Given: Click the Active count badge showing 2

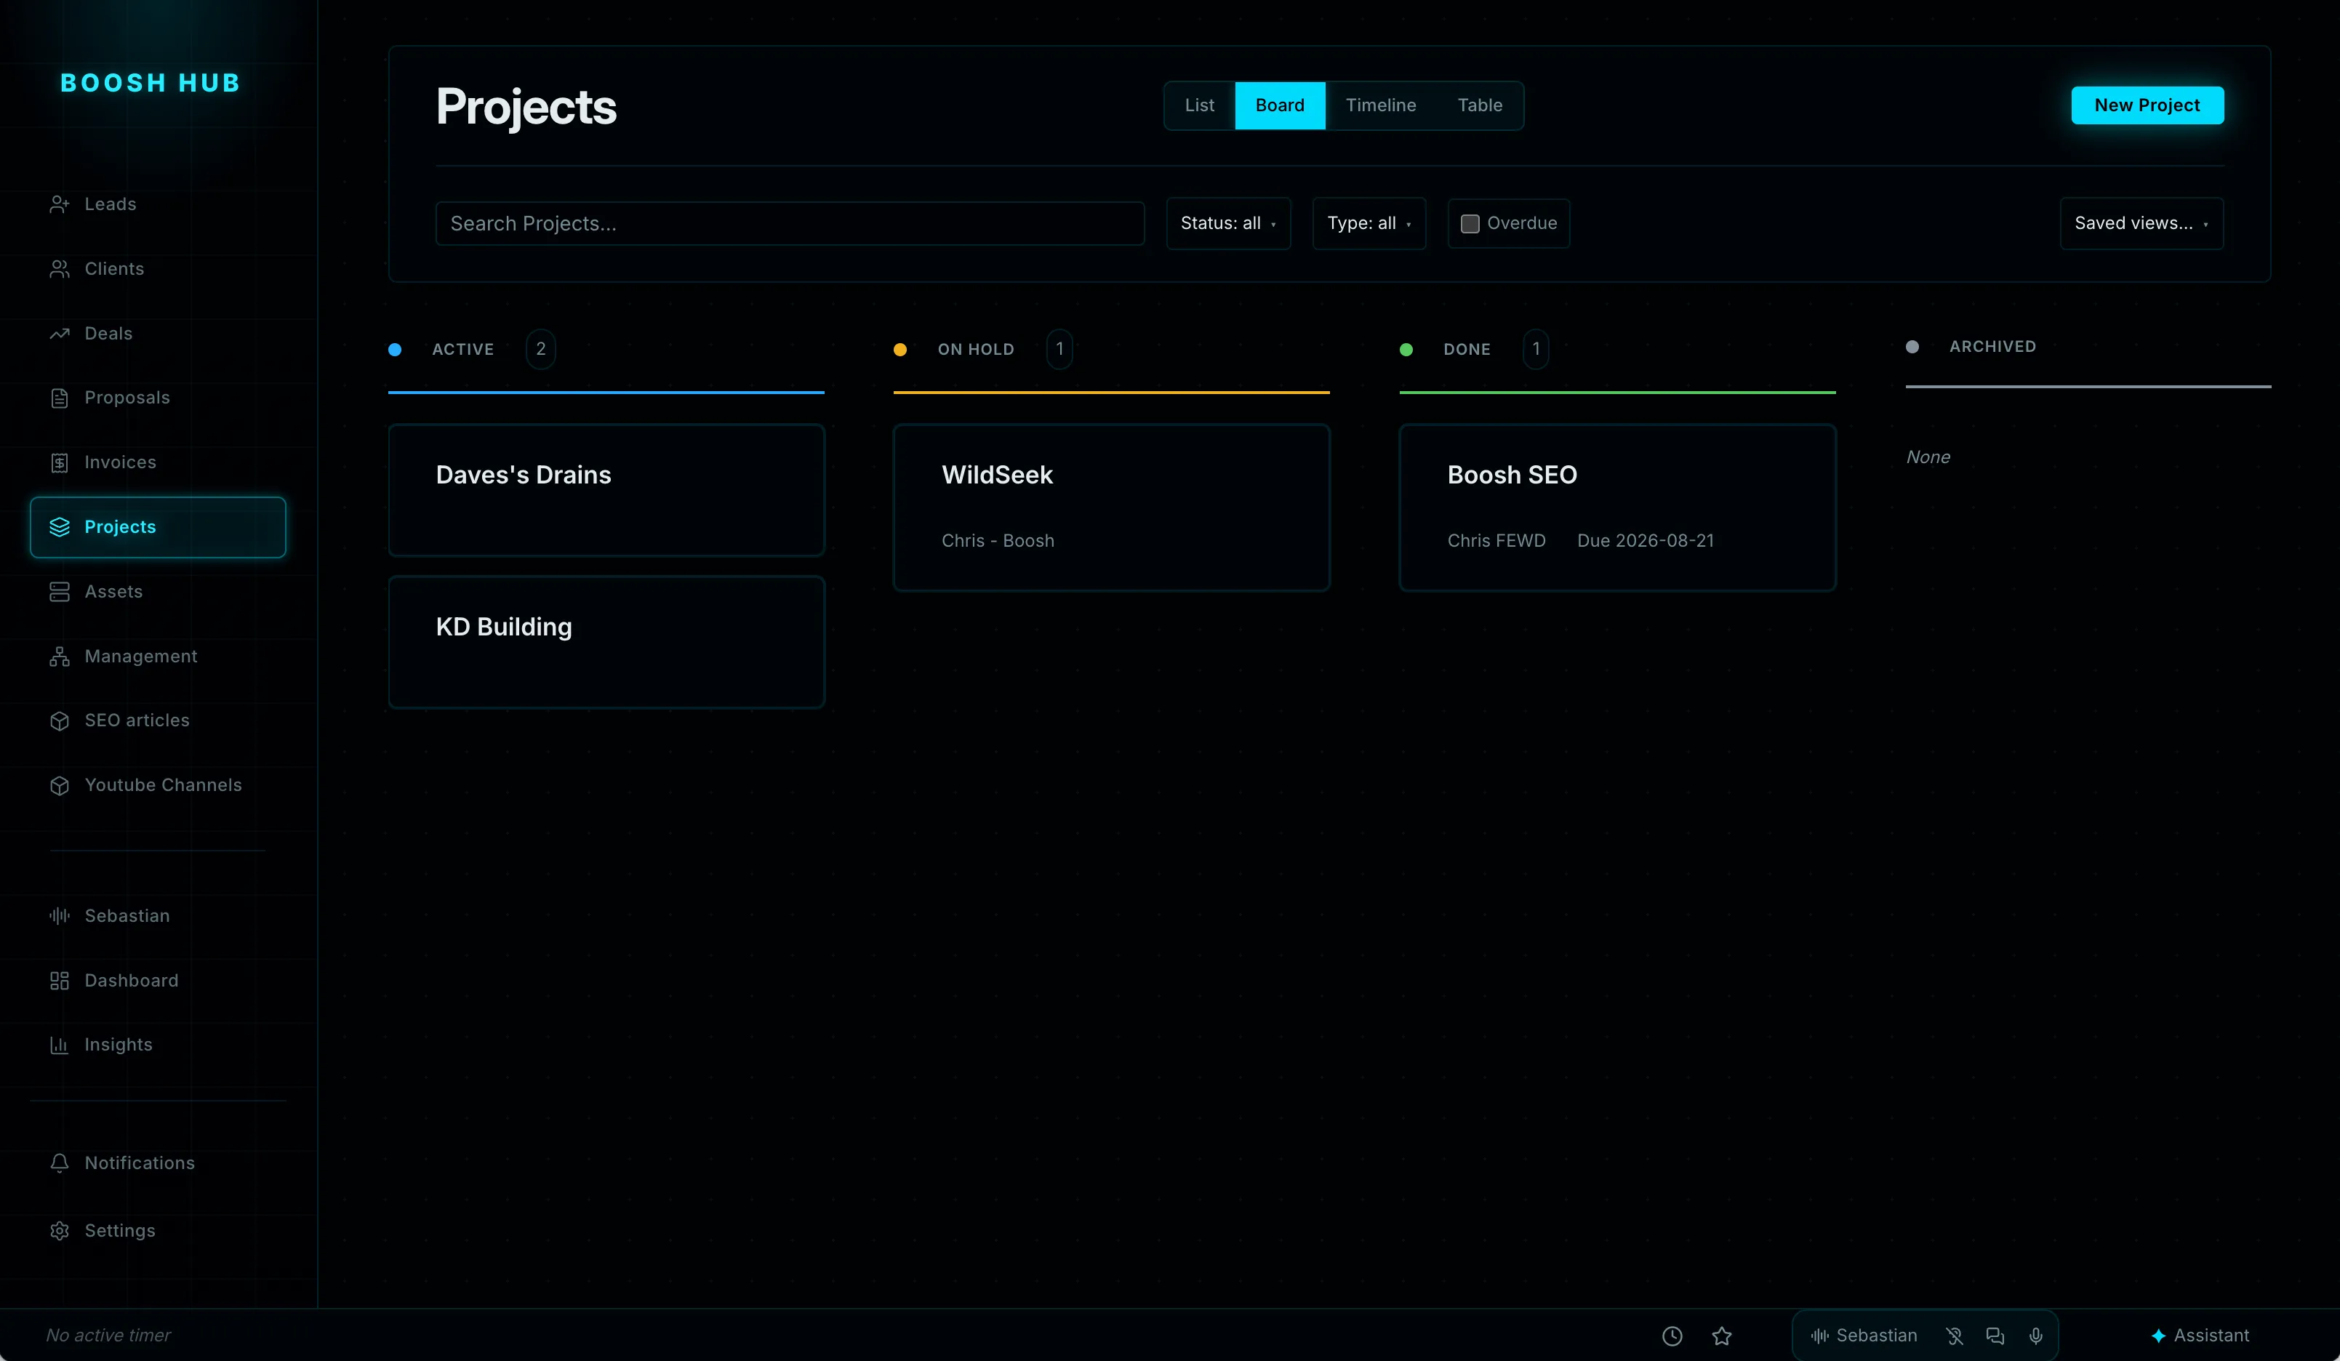Looking at the screenshot, I should [540, 350].
